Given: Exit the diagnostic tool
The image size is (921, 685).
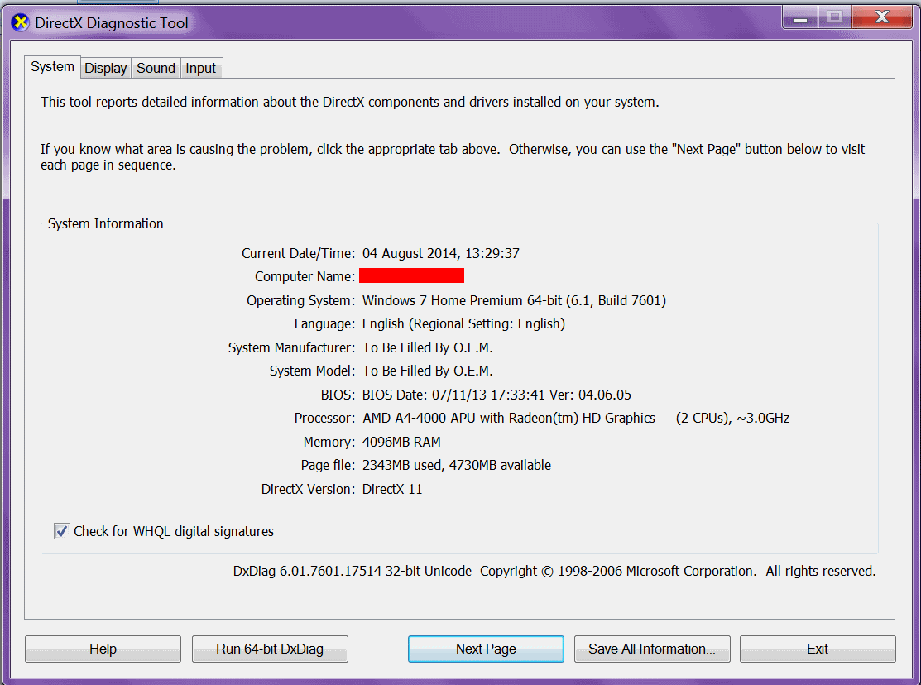Looking at the screenshot, I should tap(818, 649).
